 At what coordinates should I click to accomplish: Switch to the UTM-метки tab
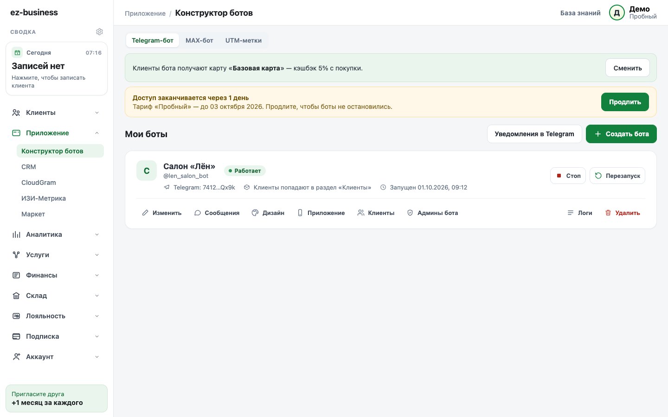coord(244,40)
